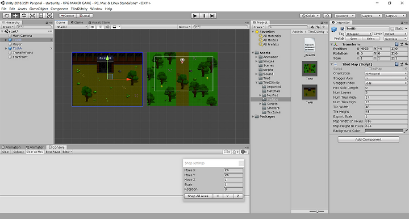Click the prefab Open button
This screenshot has width=409, height=219.
pyautogui.click(x=354, y=39)
